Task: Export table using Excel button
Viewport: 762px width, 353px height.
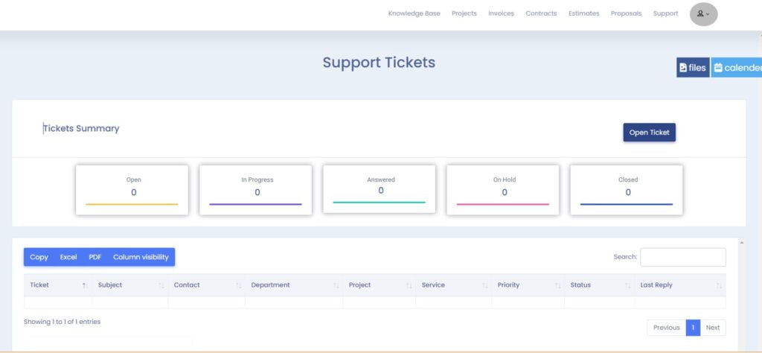Action: [x=68, y=257]
